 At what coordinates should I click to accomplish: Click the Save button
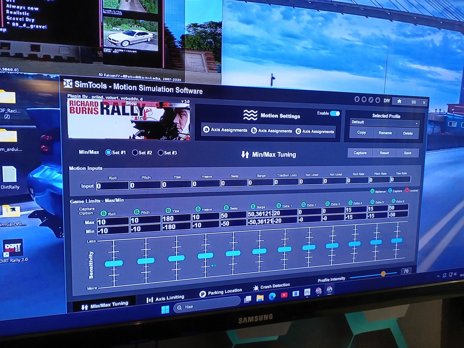point(407,153)
